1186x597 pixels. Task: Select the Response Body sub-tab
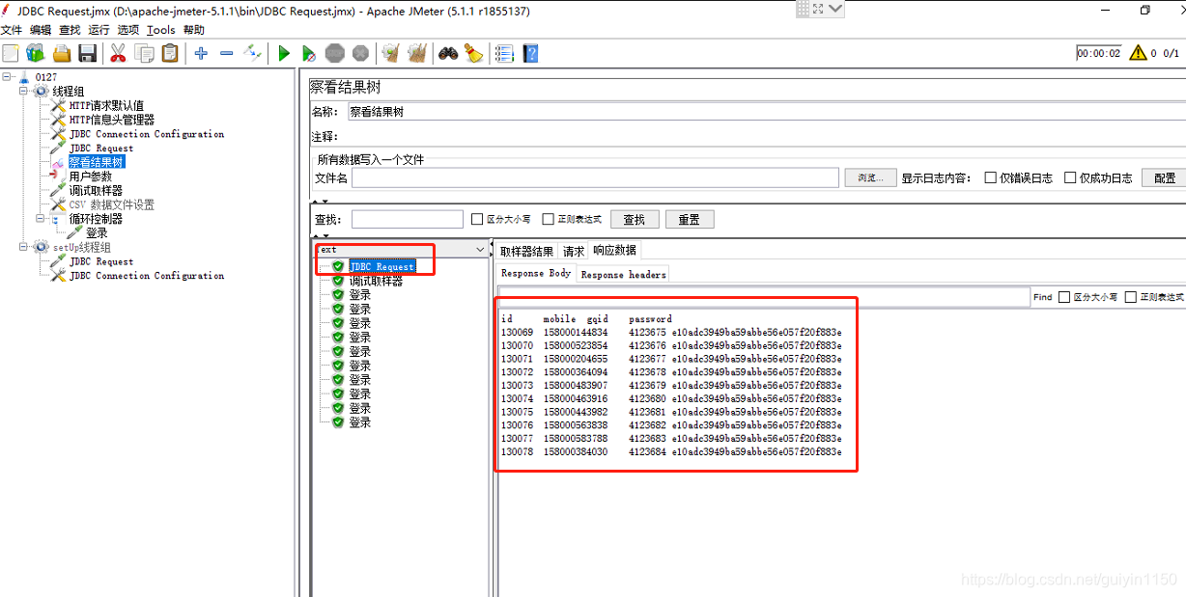(536, 273)
